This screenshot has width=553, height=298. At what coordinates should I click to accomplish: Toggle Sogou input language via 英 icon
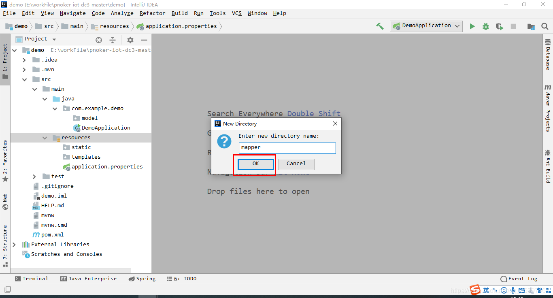(x=487, y=290)
